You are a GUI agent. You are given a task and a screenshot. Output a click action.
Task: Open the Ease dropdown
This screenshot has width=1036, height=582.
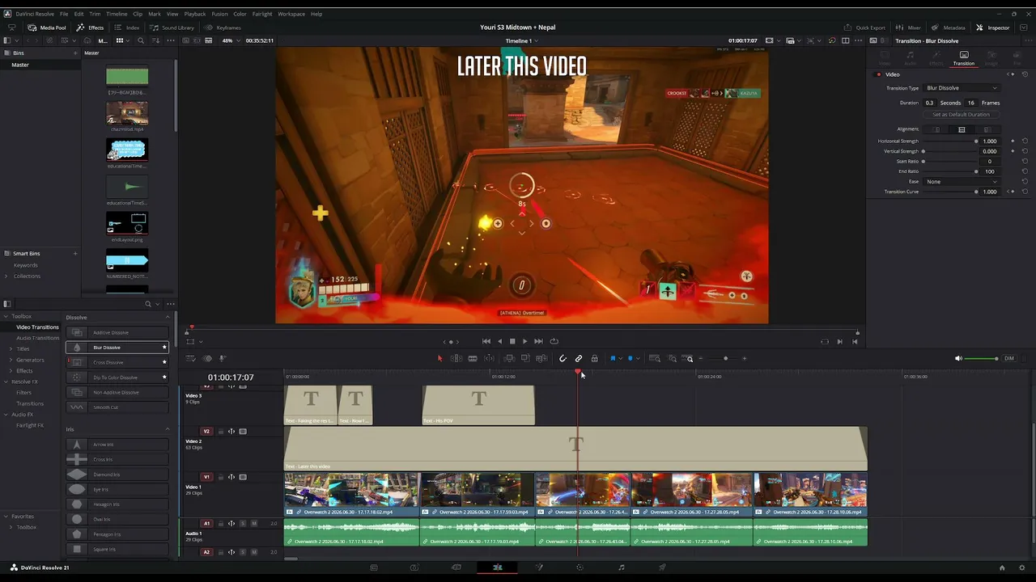point(962,182)
